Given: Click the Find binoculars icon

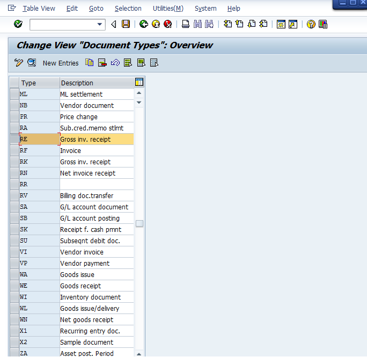Looking at the screenshot, I should [198, 24].
